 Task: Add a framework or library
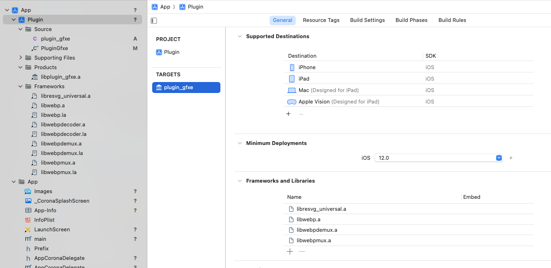[x=290, y=251]
